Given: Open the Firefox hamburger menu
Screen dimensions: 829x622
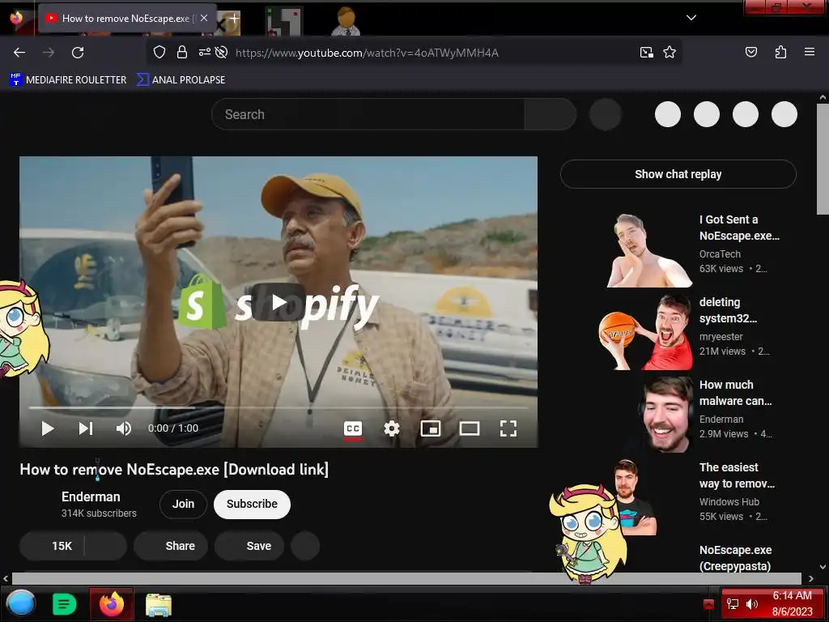Looking at the screenshot, I should [x=809, y=52].
